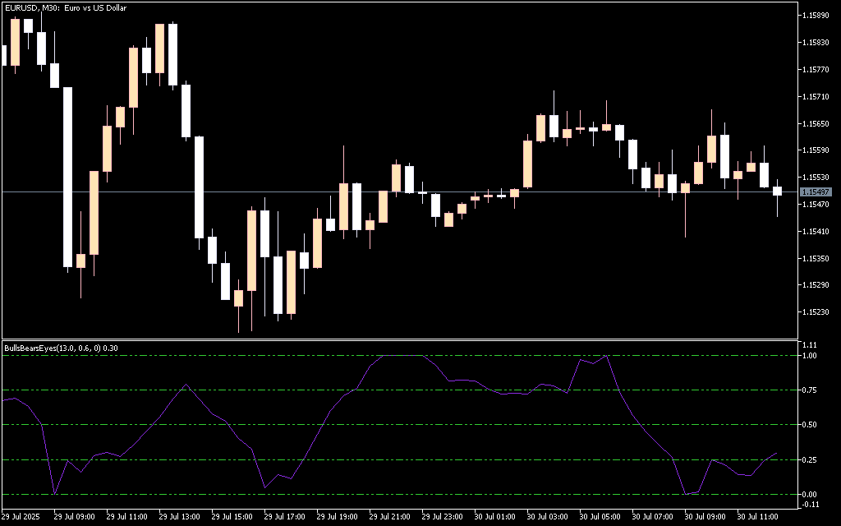
Task: Select the last candle on the chart
Action: (x=777, y=191)
